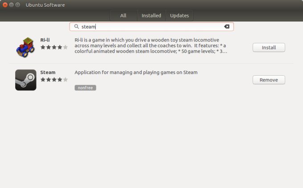Click the Steam application logo icon
303x188 pixels.
(x=26, y=80)
